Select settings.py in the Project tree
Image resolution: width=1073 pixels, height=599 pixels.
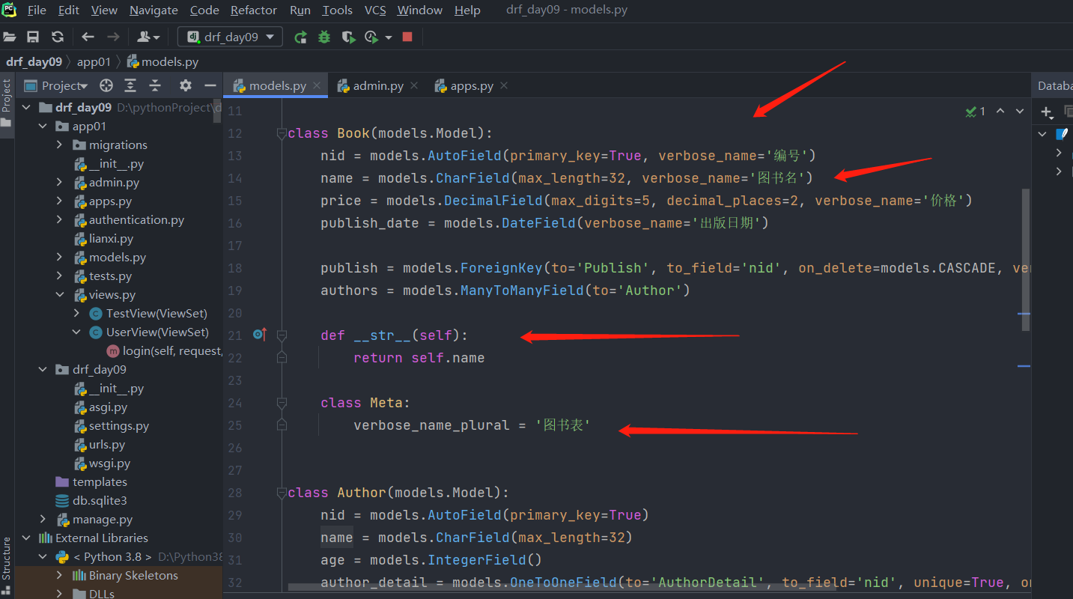pos(119,425)
